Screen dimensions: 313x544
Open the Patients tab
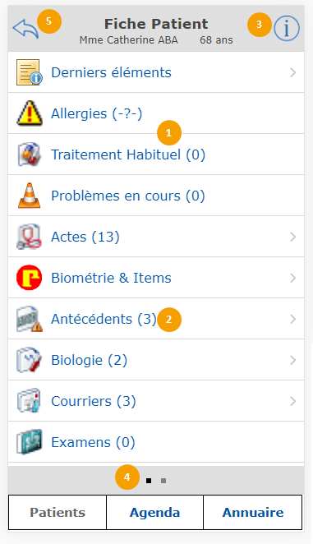[58, 513]
